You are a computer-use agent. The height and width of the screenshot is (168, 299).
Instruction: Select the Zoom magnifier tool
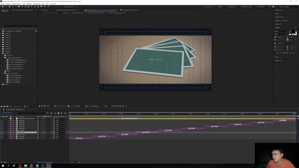coord(13,7)
